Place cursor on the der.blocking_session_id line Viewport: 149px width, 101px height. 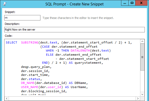[x=44, y=91]
